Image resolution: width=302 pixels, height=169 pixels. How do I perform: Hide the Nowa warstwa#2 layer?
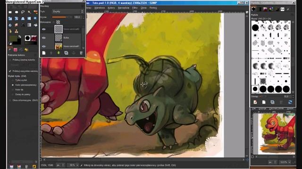tap(44, 29)
